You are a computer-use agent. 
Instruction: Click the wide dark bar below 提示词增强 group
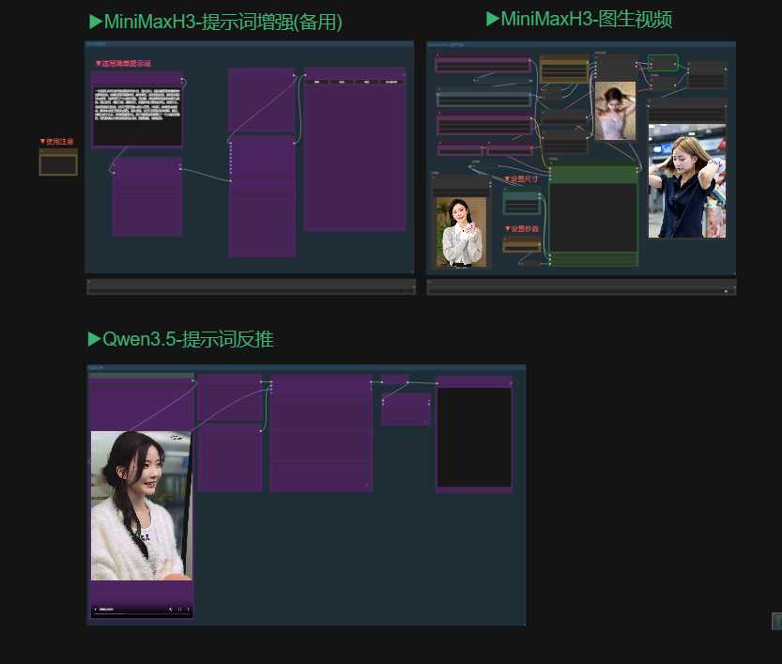(x=251, y=286)
